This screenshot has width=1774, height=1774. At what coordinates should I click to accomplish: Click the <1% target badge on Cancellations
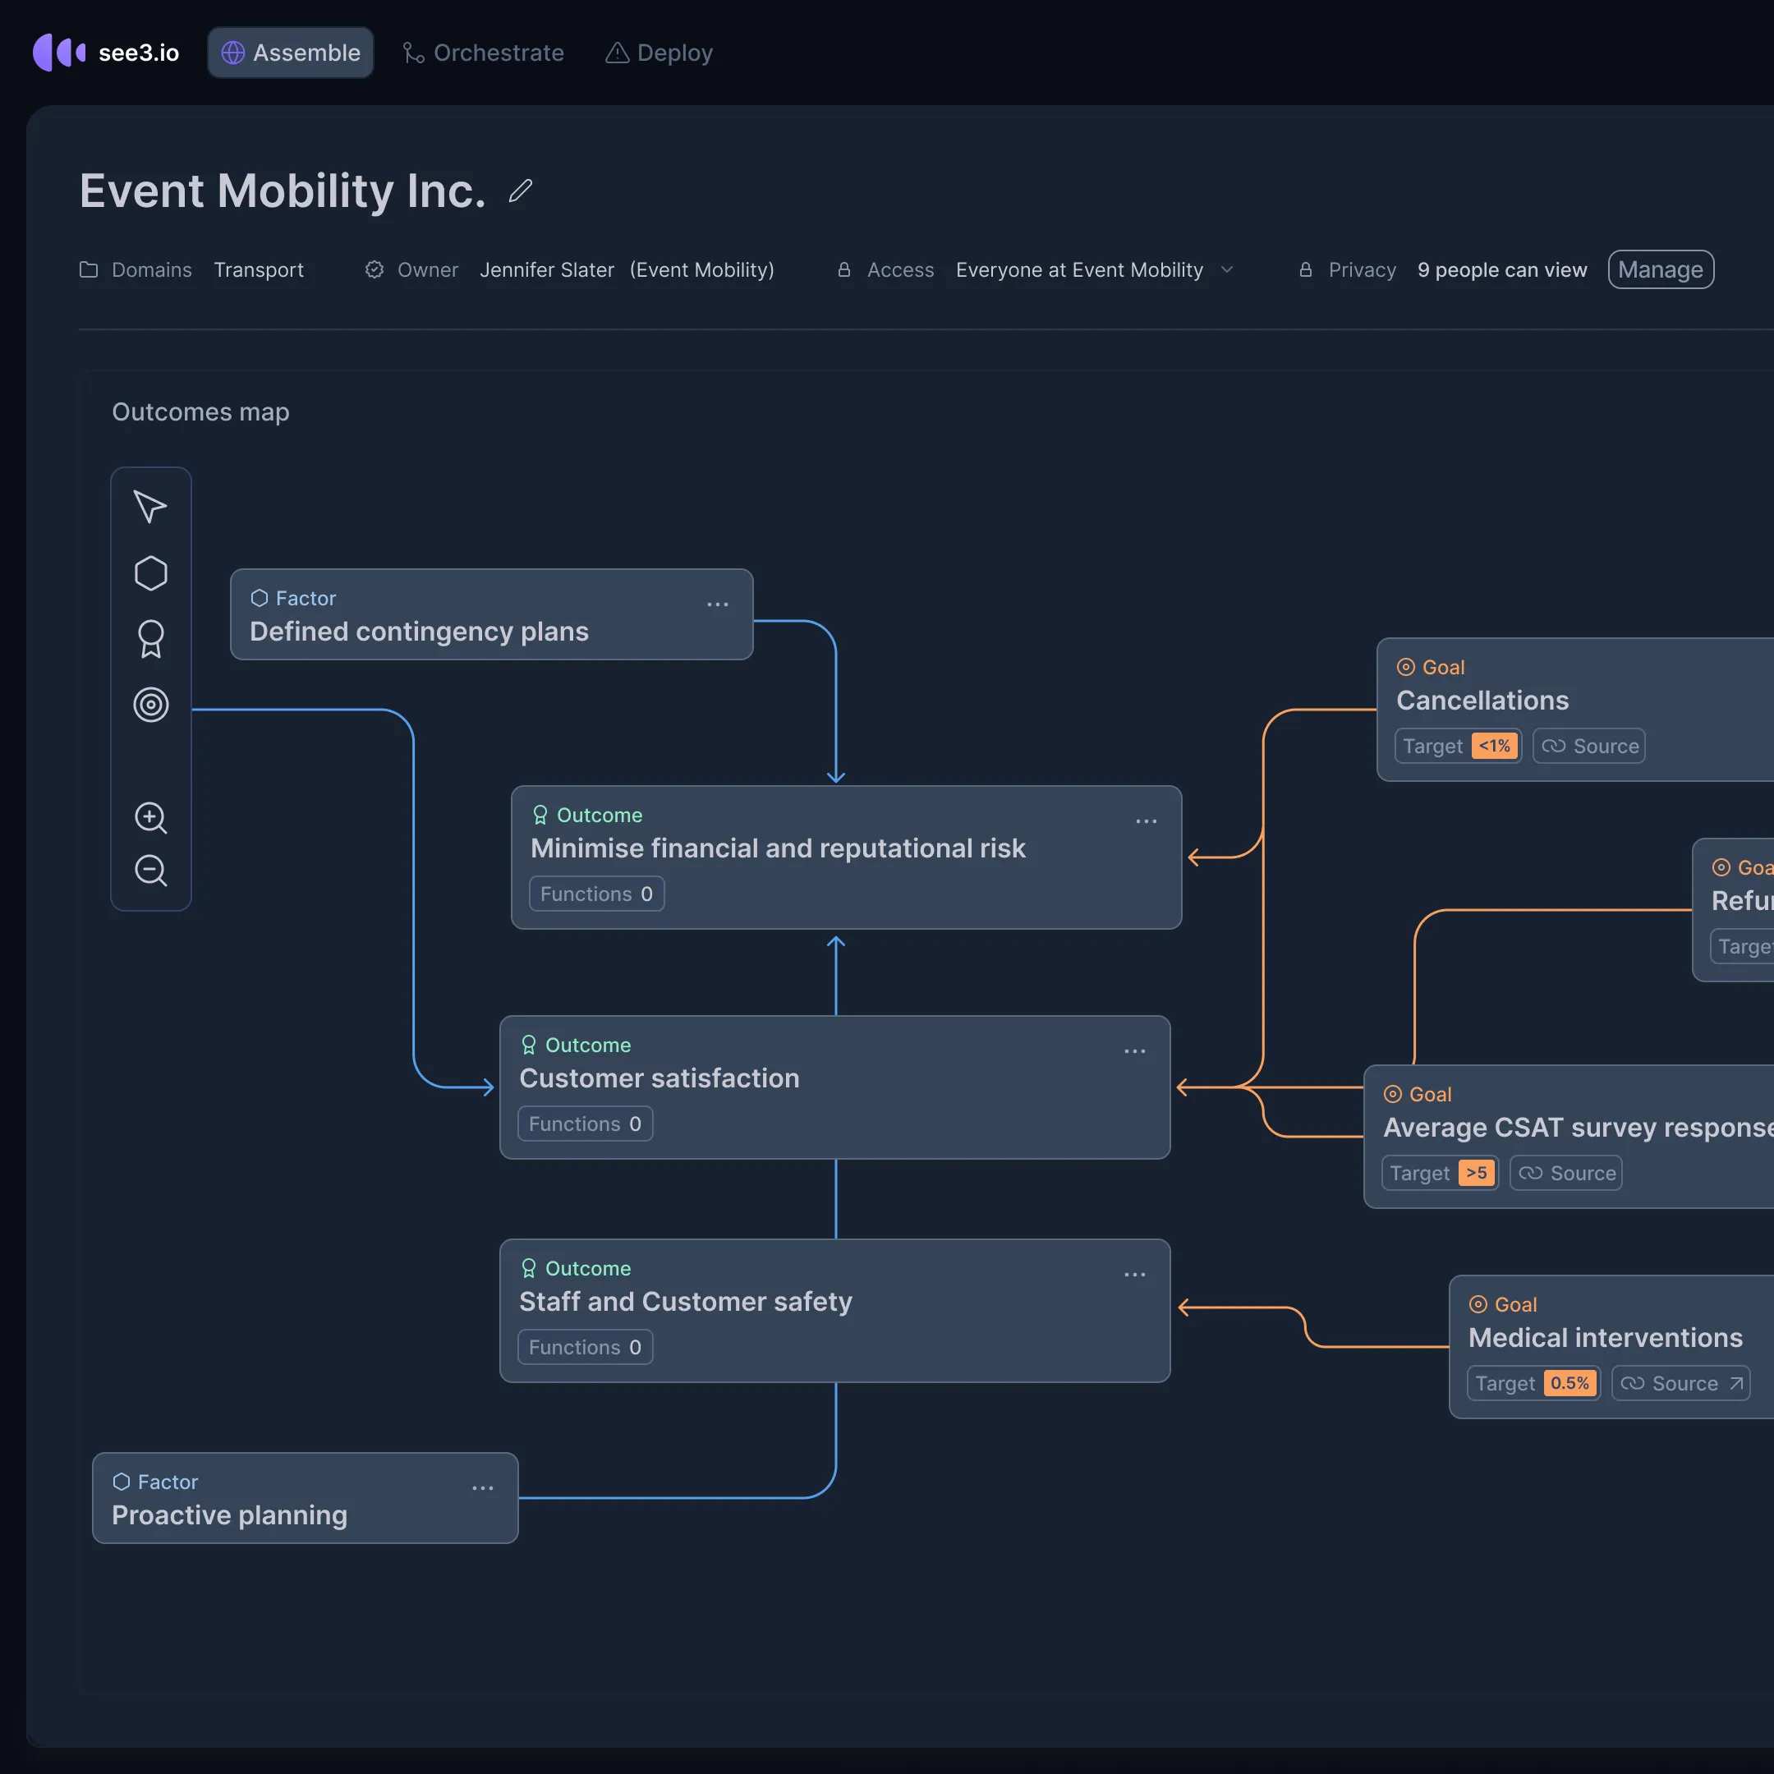[1494, 746]
